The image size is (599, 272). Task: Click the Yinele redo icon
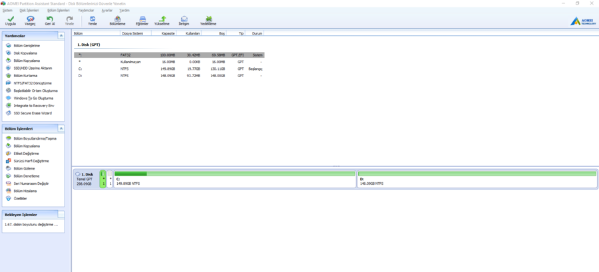[69, 21]
